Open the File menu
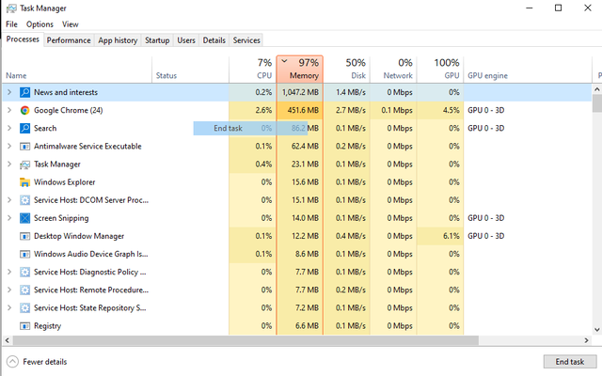 coord(11,24)
